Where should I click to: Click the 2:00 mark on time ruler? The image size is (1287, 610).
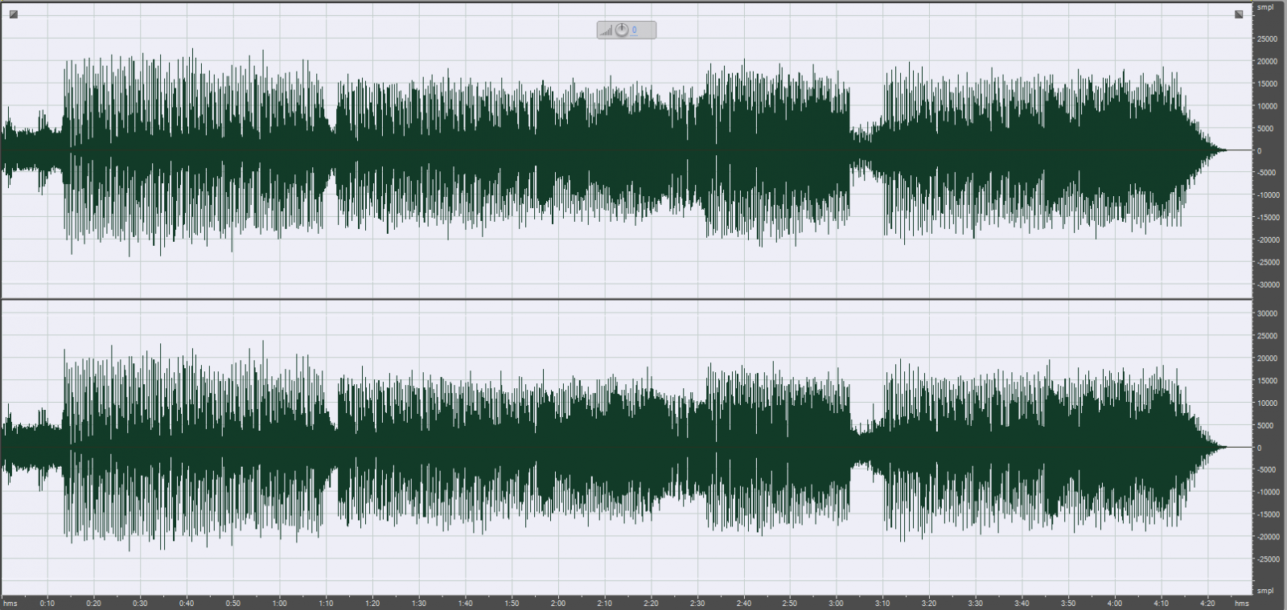click(558, 603)
